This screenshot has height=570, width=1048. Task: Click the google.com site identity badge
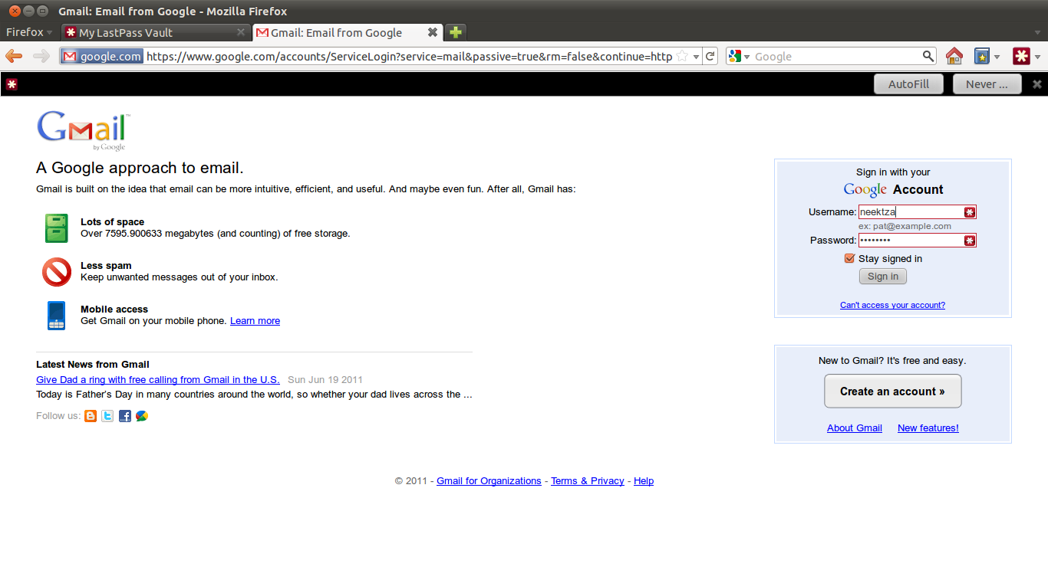click(102, 56)
